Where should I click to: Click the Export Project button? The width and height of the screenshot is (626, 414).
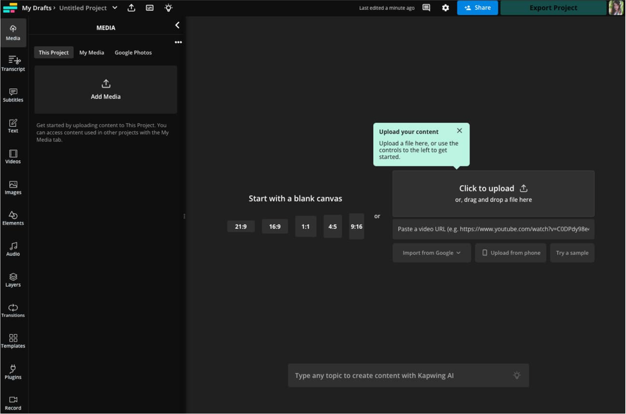coord(553,8)
